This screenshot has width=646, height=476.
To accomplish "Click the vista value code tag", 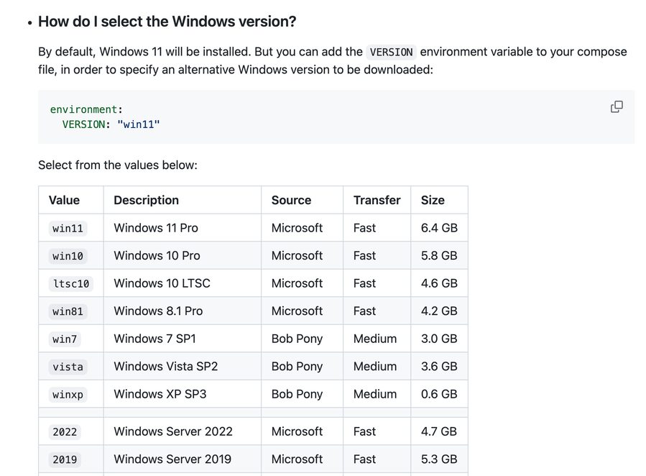I will [x=68, y=367].
